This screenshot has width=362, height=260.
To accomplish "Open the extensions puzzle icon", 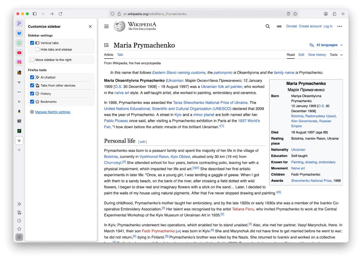I will 334,14.
